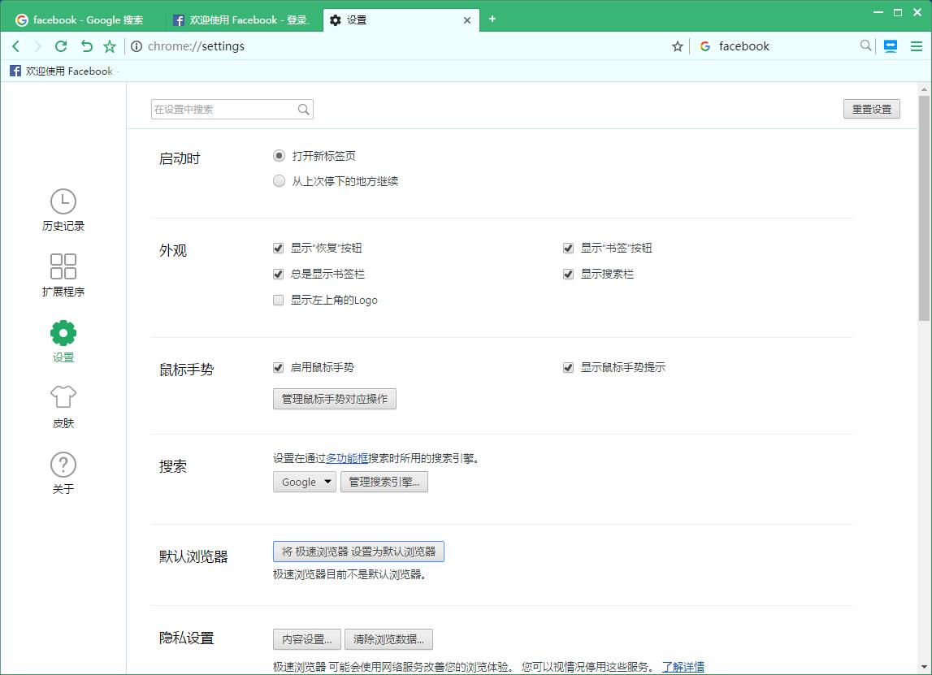Minimize the browser window
Viewport: 932px width, 675px height.
pos(878,12)
